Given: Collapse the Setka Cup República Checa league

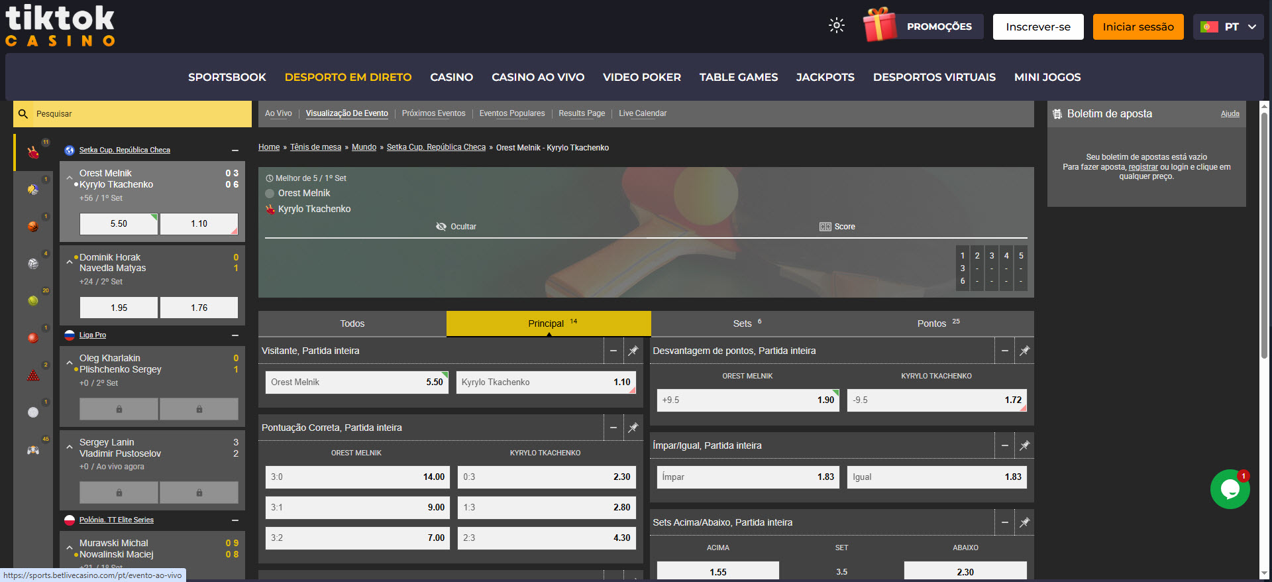Looking at the screenshot, I should click(235, 150).
